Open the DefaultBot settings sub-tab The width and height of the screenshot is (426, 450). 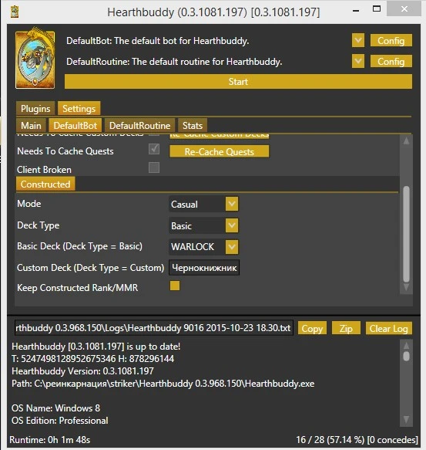[x=75, y=125]
